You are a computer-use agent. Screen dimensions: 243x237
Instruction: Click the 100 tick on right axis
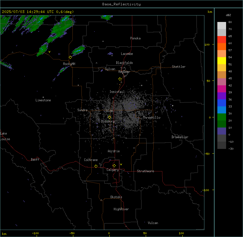click(207, 44)
